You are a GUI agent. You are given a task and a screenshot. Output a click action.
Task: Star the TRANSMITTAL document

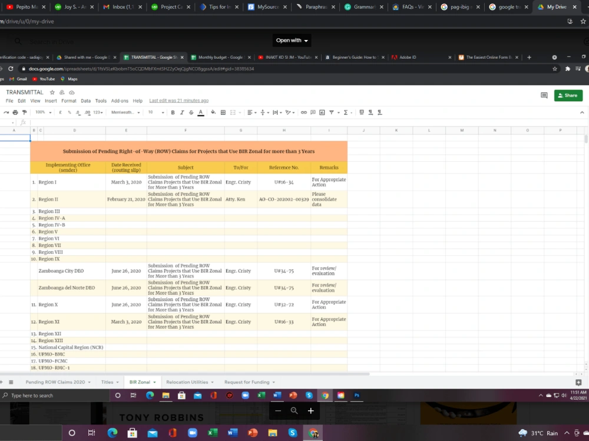click(52, 92)
